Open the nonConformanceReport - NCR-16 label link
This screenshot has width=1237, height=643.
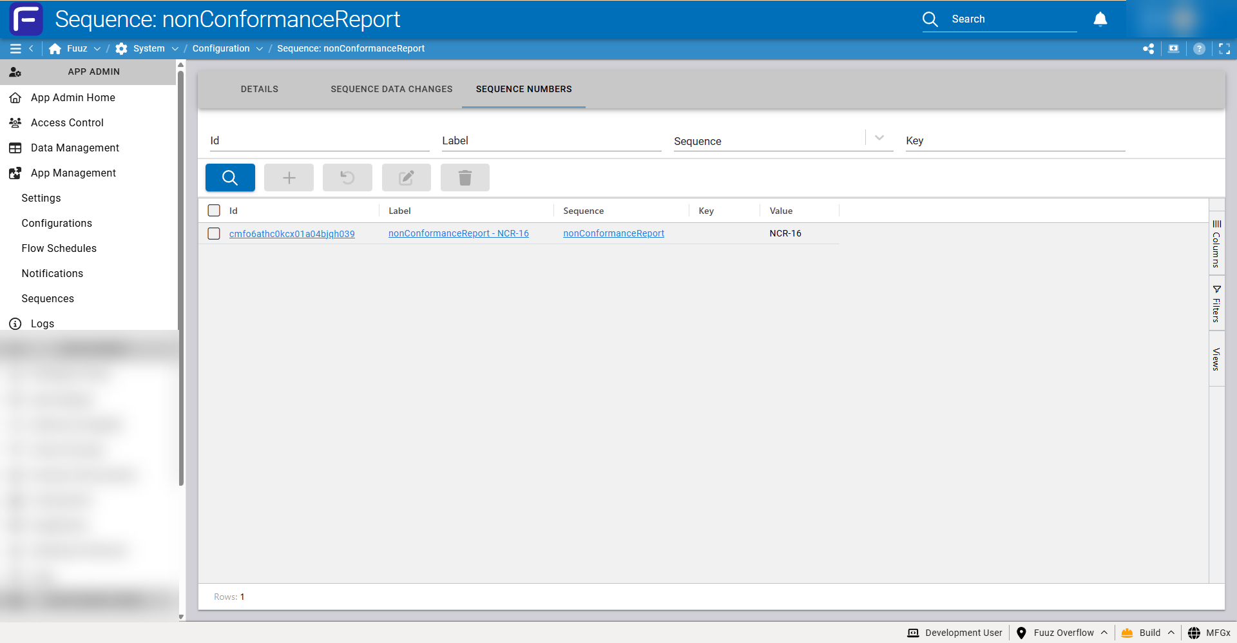click(459, 233)
